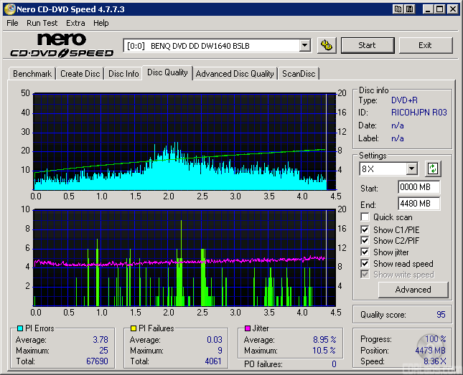Viewport: 463px width, 375px height.
Task: Click the yellow PI Failures legend square
Action: [x=133, y=328]
